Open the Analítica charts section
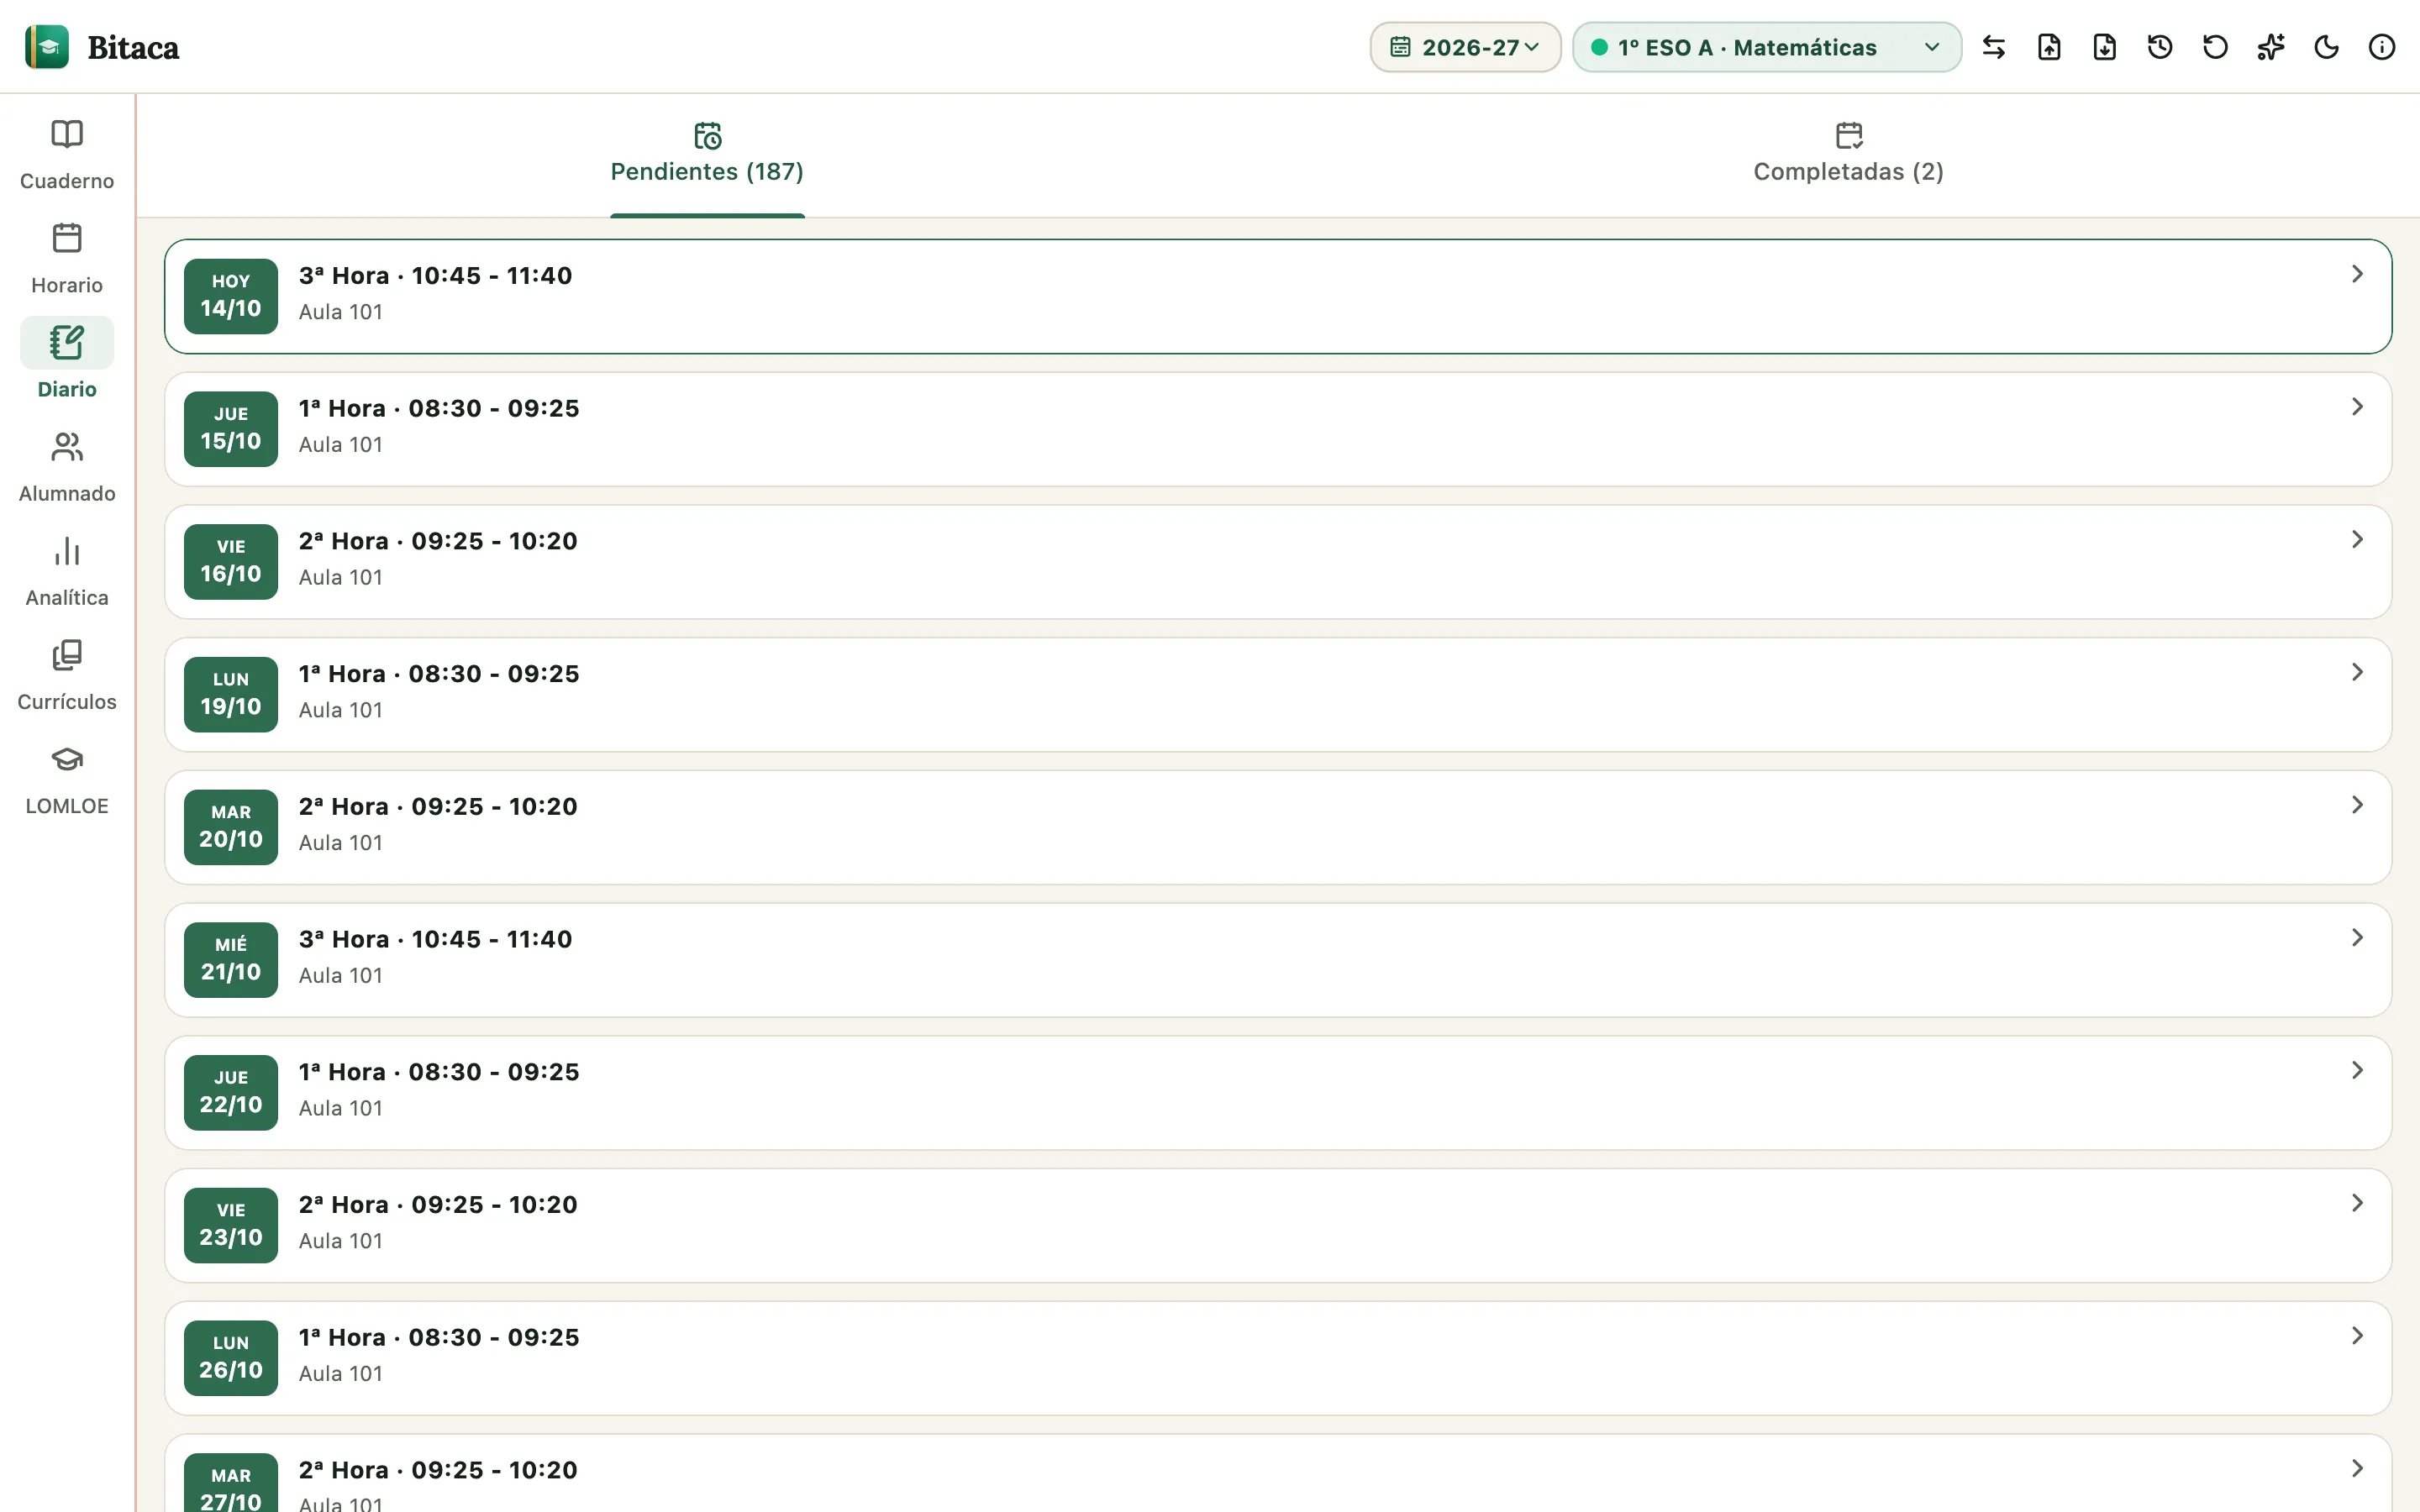Viewport: 2420px width, 1512px height. point(67,571)
